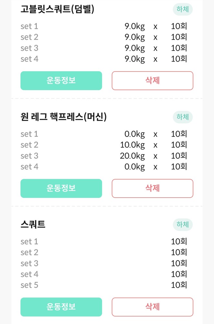Select the 고블릿스쿼트(덤벨) exercise title

[57, 9]
